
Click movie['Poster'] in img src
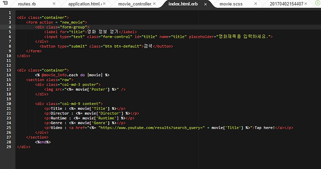[x=93, y=89]
